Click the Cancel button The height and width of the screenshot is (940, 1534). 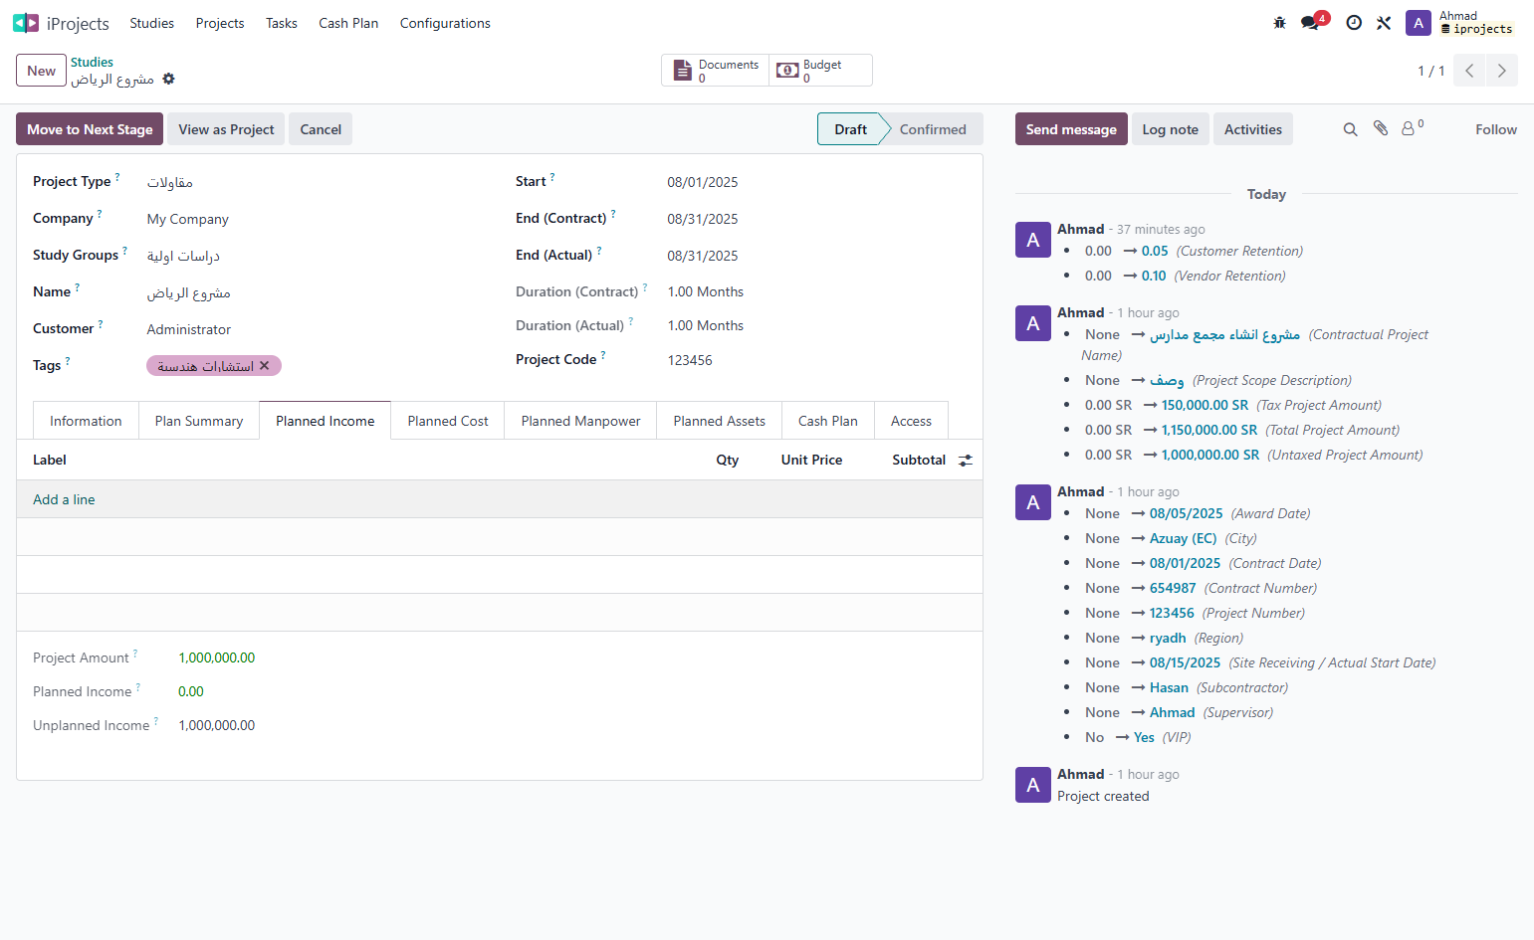[x=321, y=129]
